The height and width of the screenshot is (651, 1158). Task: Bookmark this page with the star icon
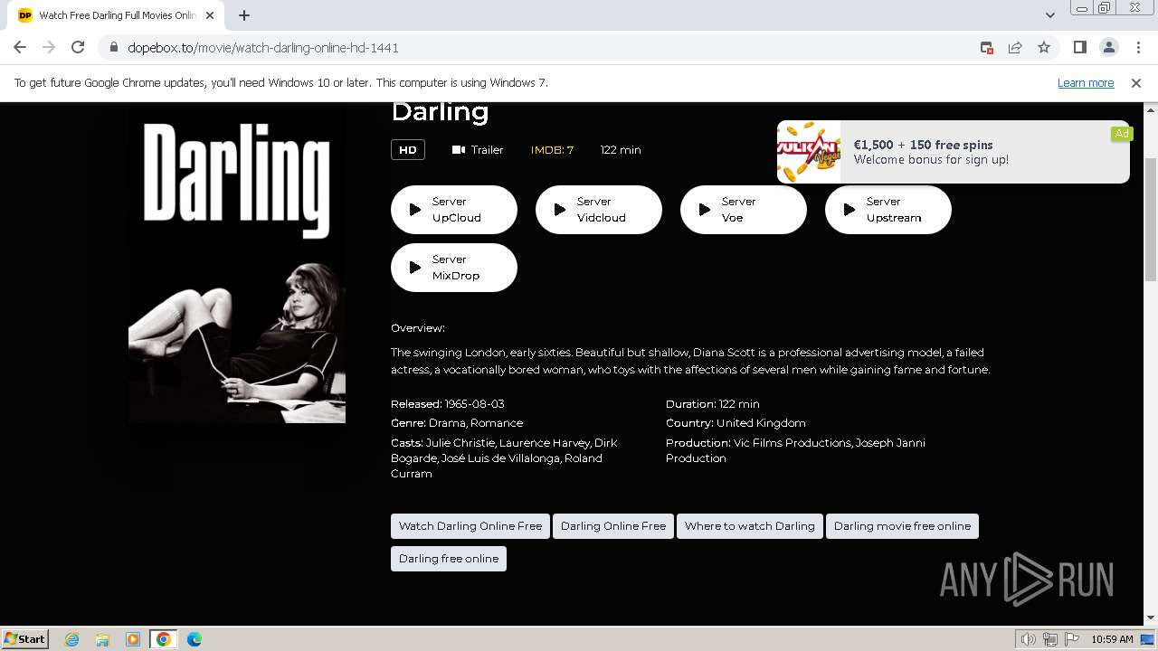tap(1044, 47)
